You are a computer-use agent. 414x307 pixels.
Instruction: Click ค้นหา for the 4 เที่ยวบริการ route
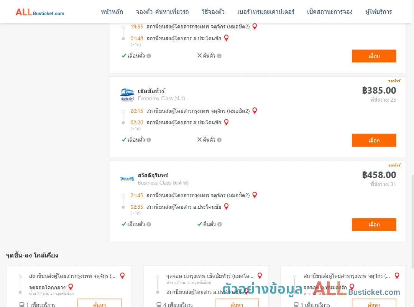pyautogui.click(x=237, y=304)
